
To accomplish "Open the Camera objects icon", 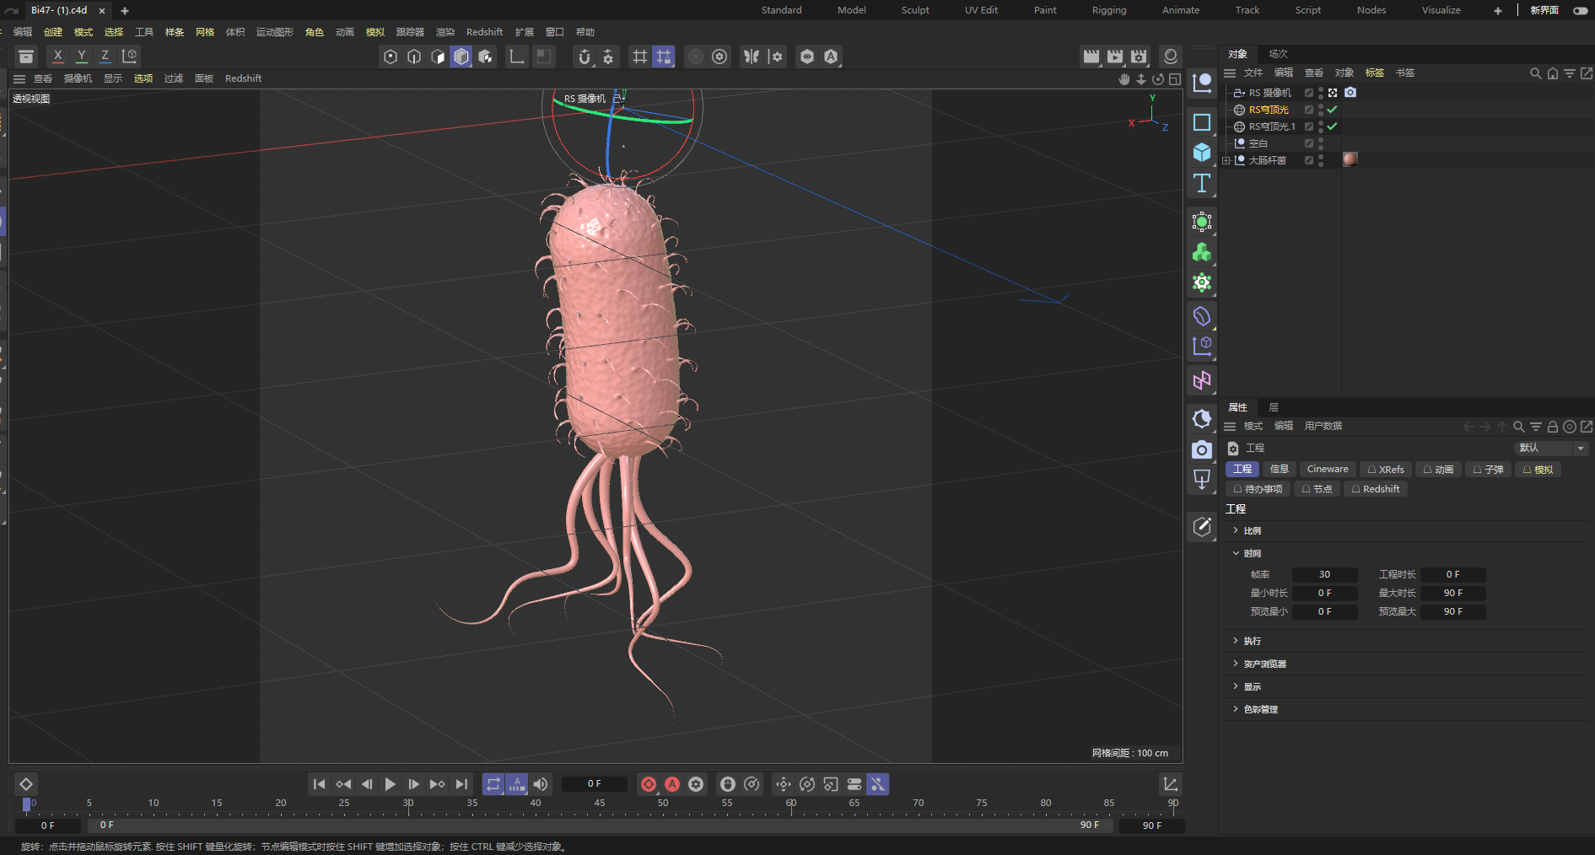I will coord(1202,449).
